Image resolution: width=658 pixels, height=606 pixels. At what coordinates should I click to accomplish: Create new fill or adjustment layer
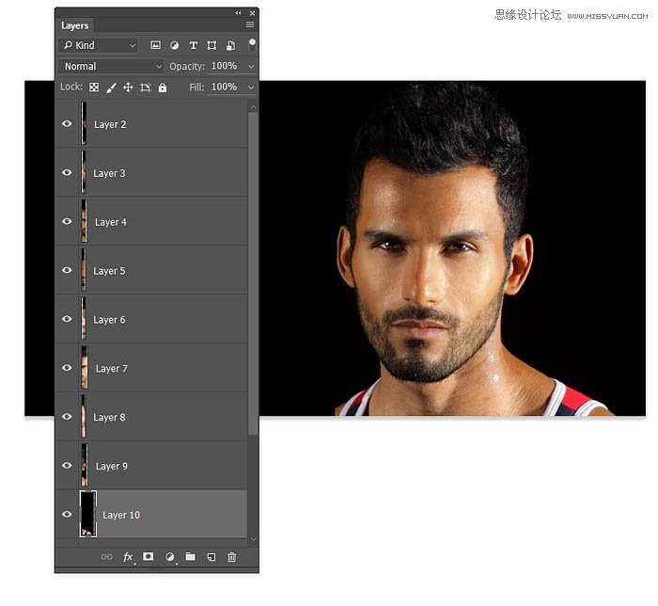(x=170, y=557)
